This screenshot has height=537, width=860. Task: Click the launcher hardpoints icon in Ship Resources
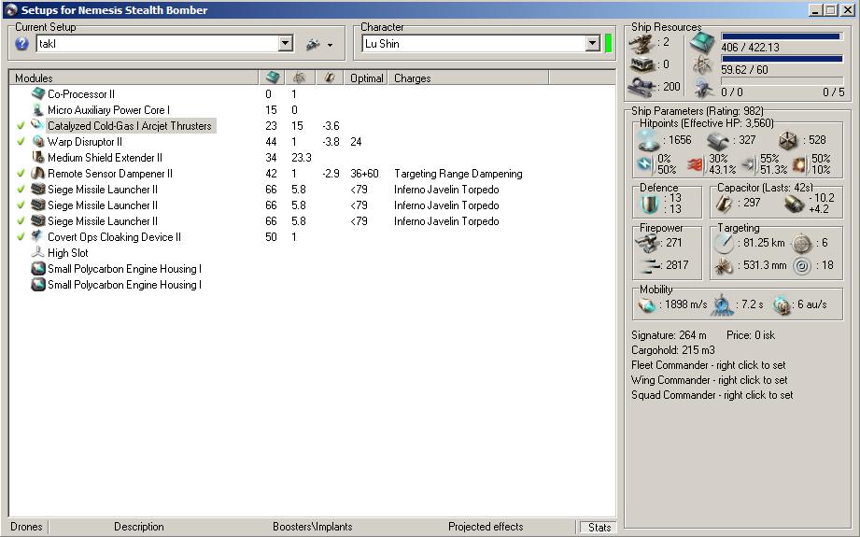642,64
